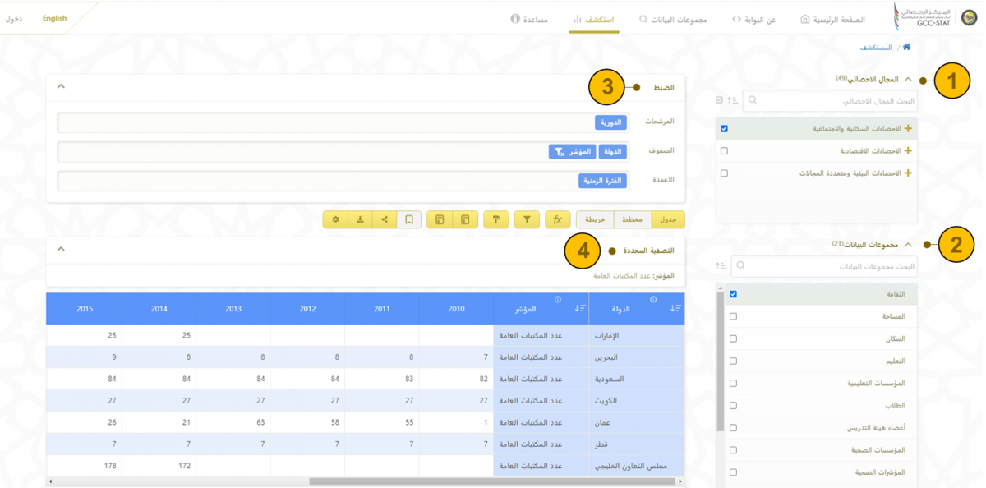The width and height of the screenshot is (986, 488).
Task: Switch language to English
Action: point(55,18)
